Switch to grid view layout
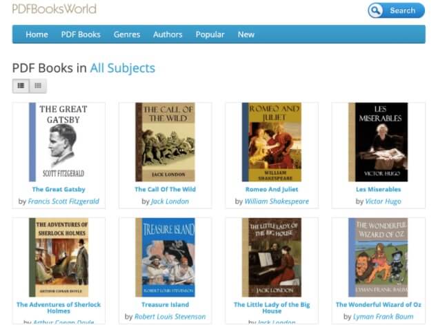This screenshot has width=438, height=325. click(38, 86)
